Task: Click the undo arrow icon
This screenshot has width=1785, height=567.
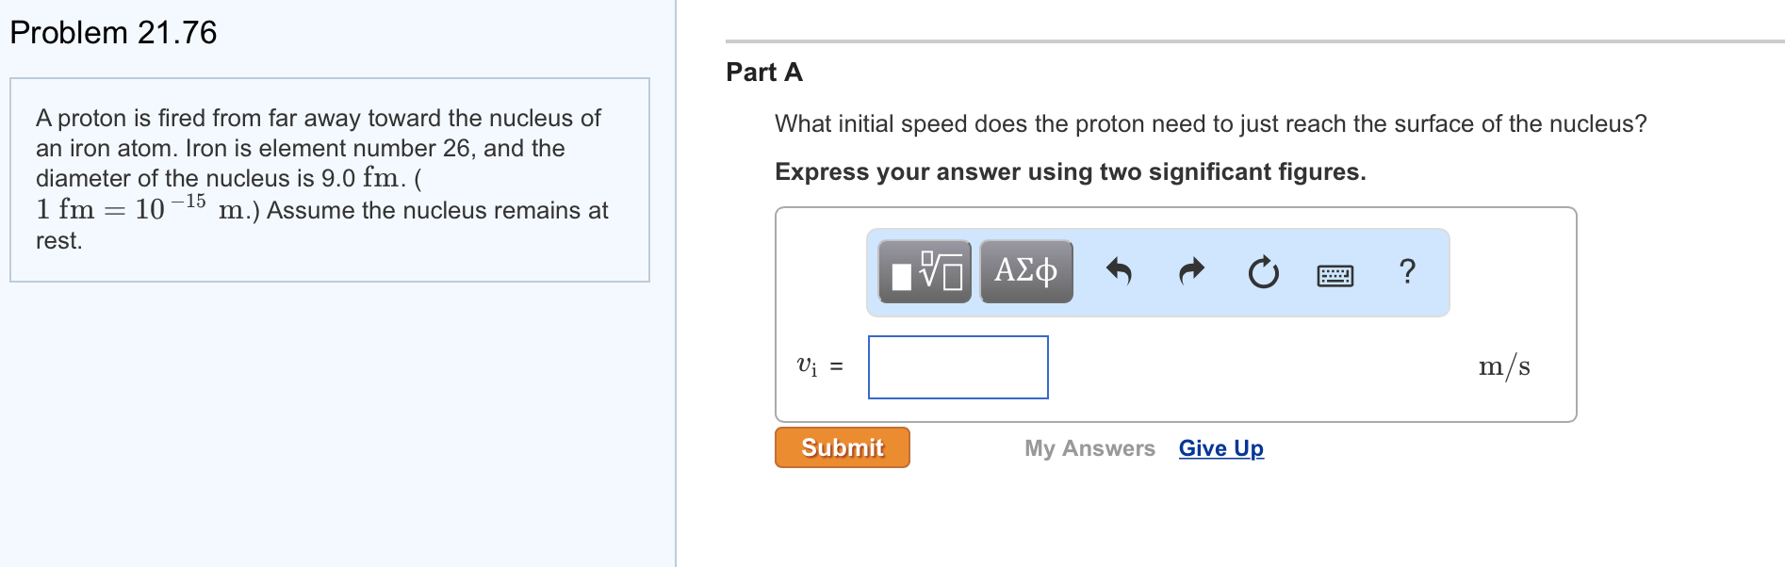Action: pos(1119,272)
